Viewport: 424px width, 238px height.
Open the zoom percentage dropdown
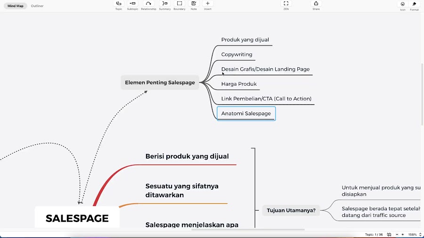click(x=415, y=235)
